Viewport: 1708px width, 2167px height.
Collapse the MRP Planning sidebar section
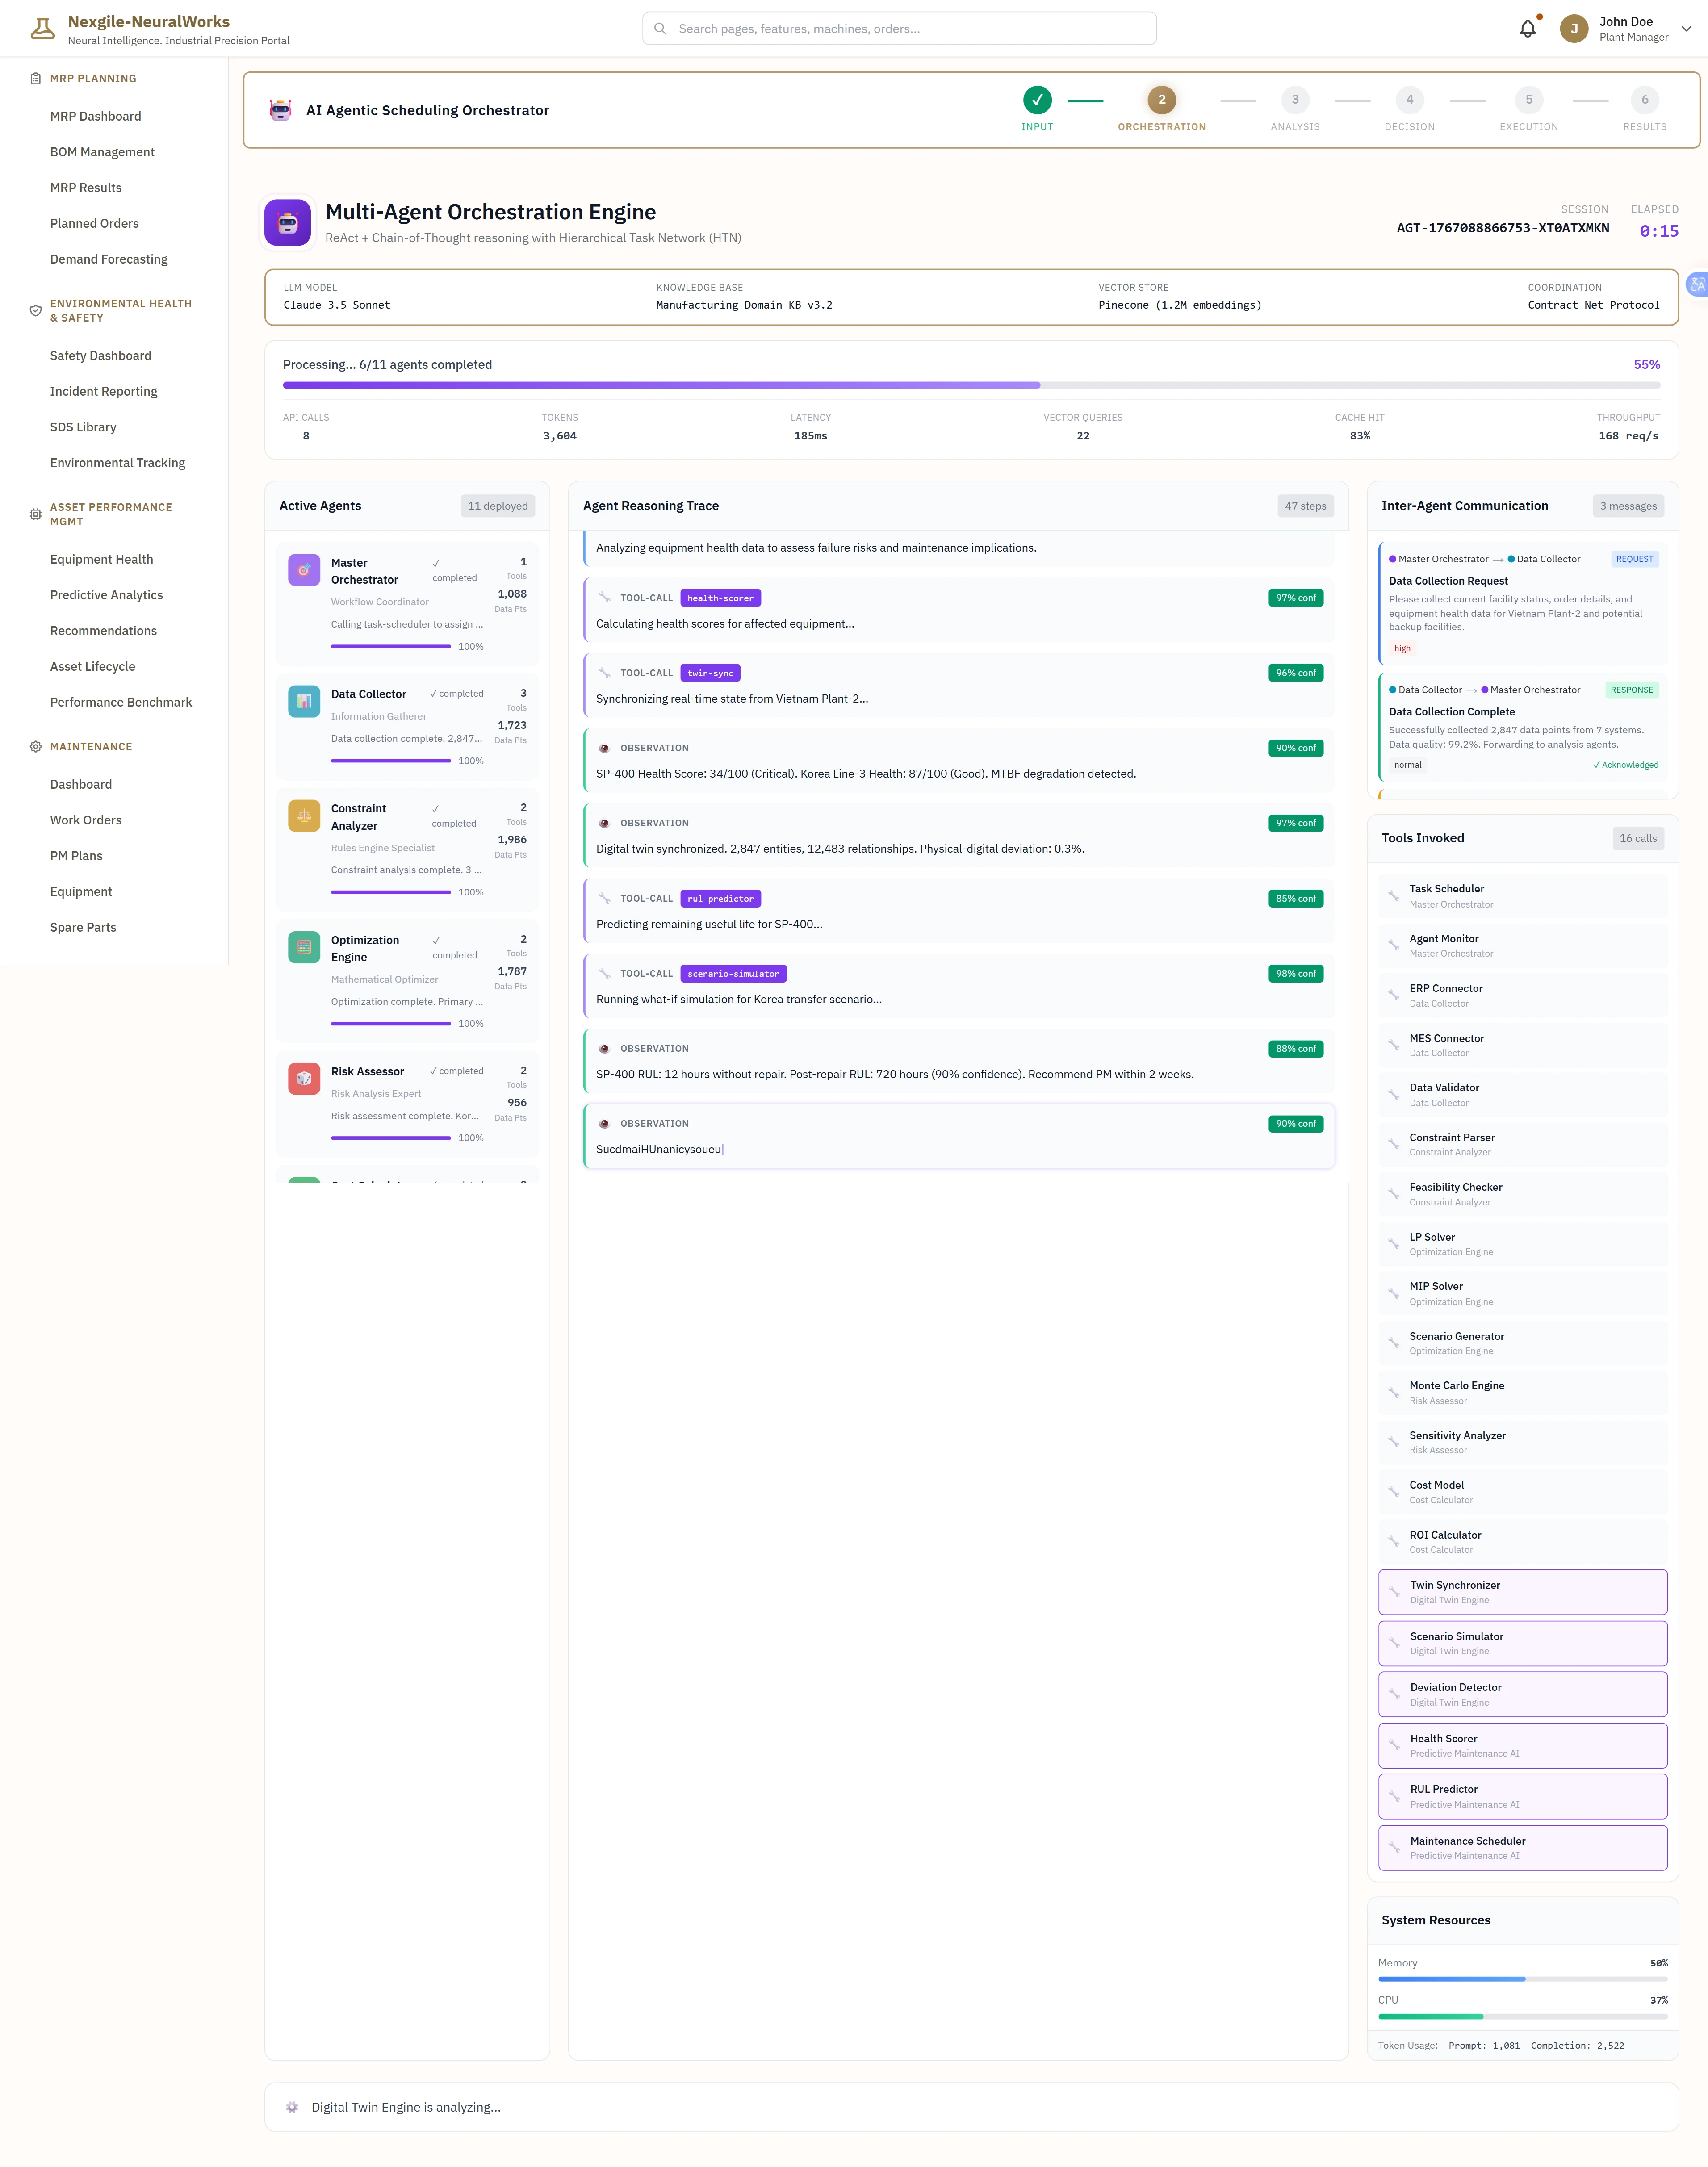point(93,78)
